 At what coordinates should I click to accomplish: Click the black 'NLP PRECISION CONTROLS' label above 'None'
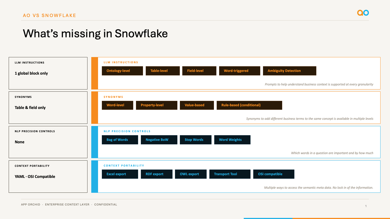point(35,131)
